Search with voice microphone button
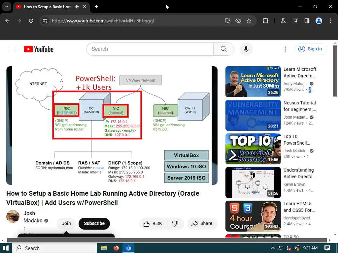Image resolution: width=338 pixels, height=253 pixels. point(246,49)
